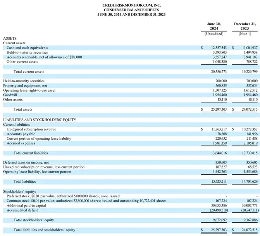Select the June 30, 2024 column header

click(214, 26)
